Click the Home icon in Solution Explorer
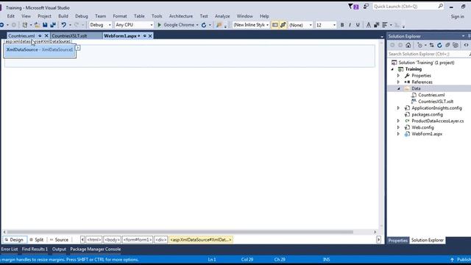The image size is (471, 265). (x=408, y=45)
